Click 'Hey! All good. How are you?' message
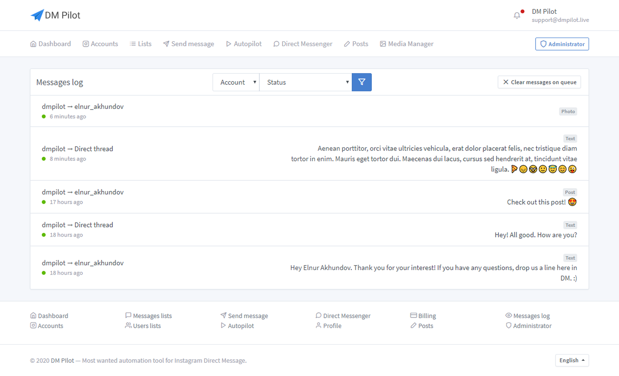The width and height of the screenshot is (619, 376). pyautogui.click(x=536, y=235)
